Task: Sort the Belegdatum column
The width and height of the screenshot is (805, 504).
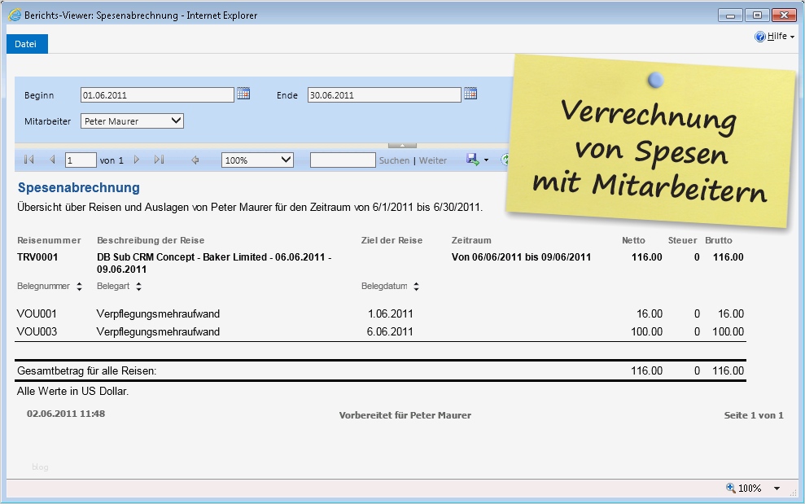Action: (415, 287)
